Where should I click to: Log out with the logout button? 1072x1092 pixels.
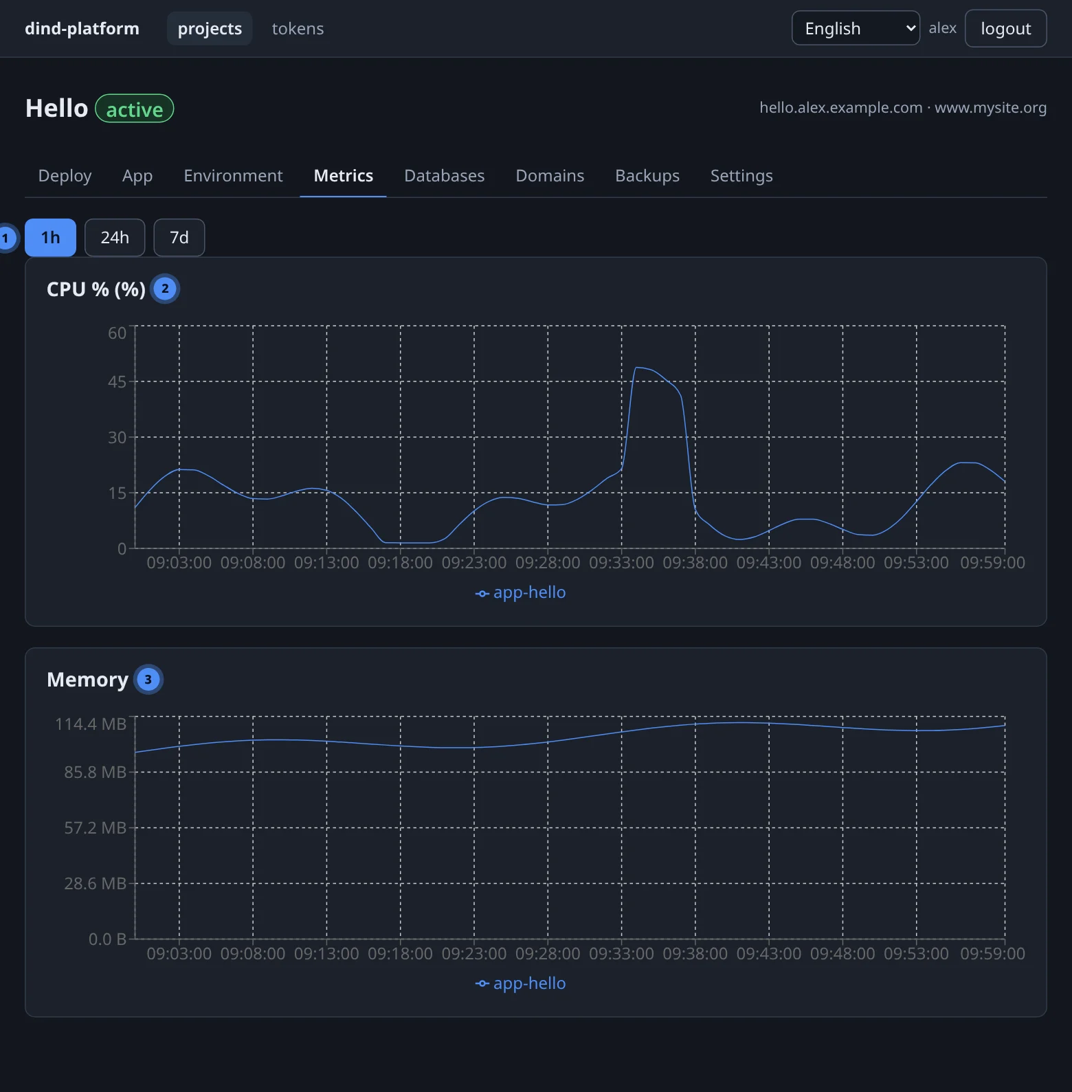(x=1005, y=28)
